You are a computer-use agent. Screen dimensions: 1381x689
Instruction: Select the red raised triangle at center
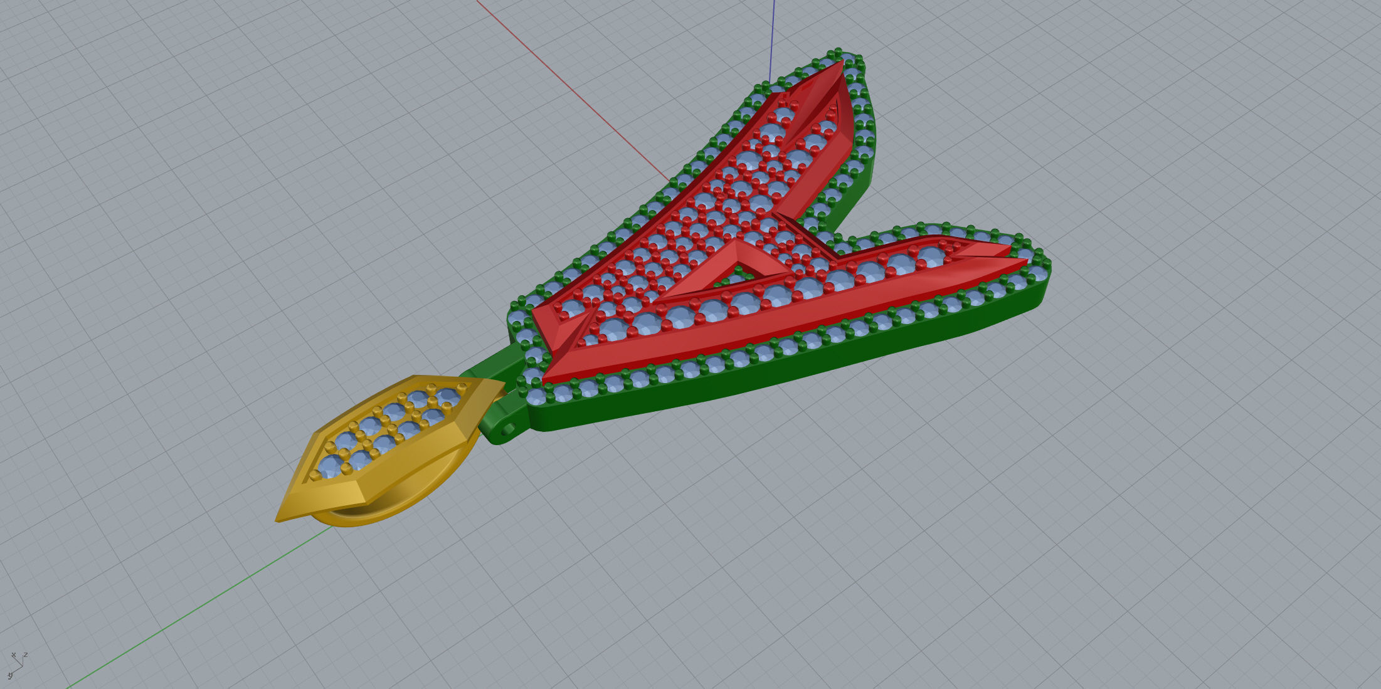[x=724, y=271]
